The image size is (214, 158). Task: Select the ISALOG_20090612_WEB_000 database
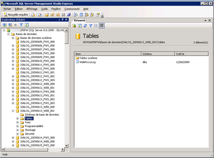(x=37, y=84)
